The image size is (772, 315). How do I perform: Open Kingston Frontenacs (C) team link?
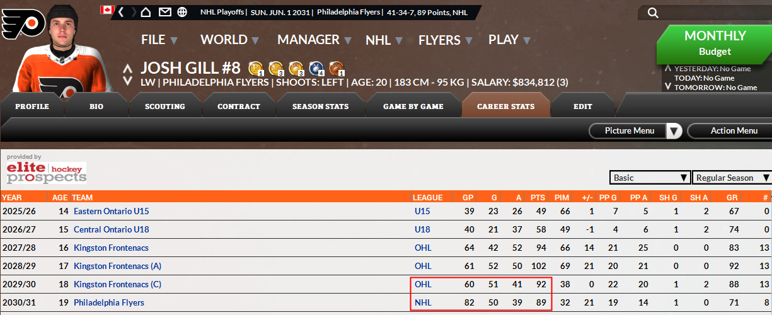117,284
